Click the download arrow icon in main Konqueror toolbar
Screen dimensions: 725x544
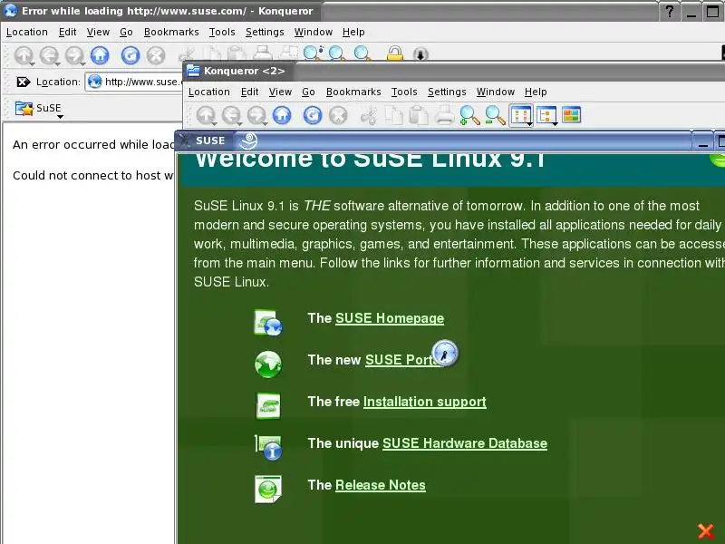[420, 54]
